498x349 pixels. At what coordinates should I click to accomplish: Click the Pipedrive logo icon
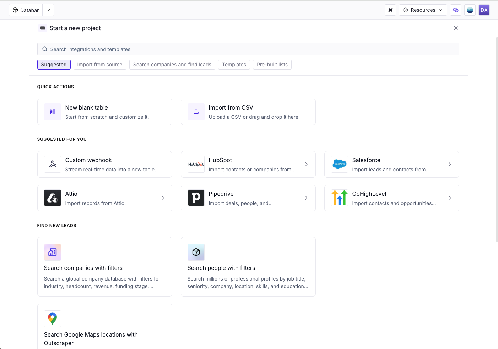[196, 198]
